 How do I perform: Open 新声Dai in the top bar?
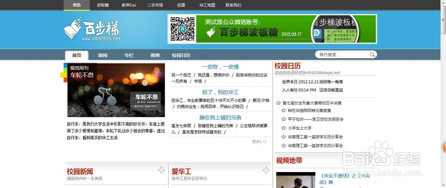pos(128,5)
